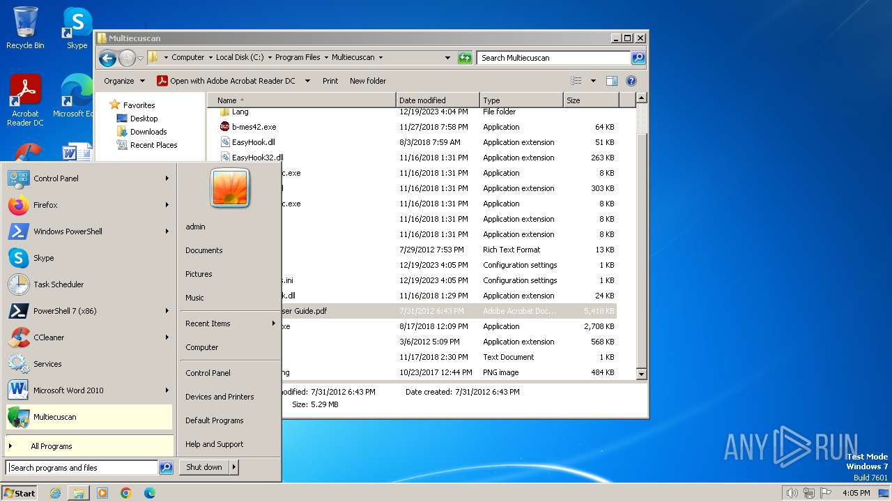This screenshot has height=502, width=892.
Task: Select Acrobat Reader DC desktop icon
Action: (x=25, y=101)
